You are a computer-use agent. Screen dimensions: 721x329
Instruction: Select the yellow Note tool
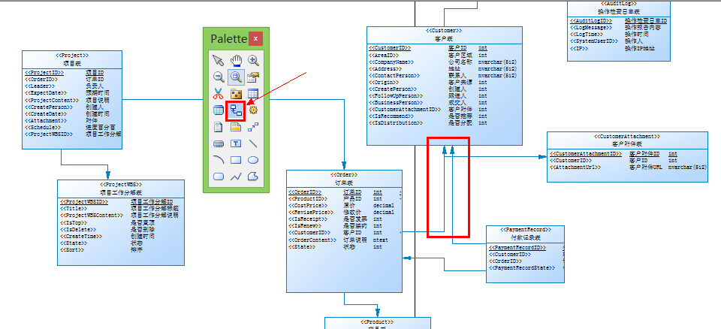point(236,127)
